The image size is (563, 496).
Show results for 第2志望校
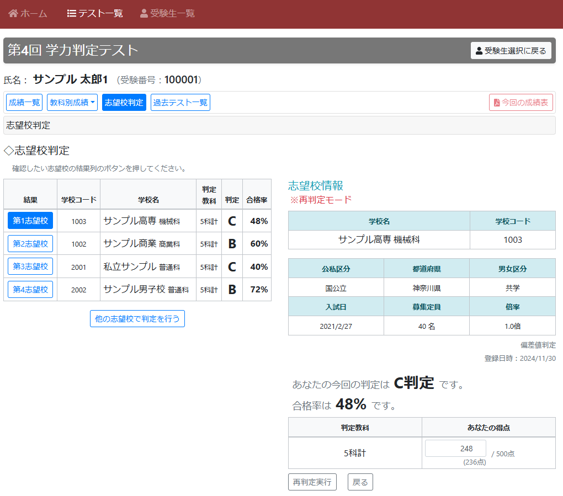point(30,244)
